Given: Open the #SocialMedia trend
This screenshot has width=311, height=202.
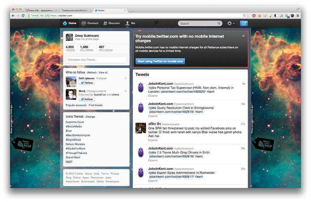Looking at the screenshot, I should pyautogui.click(x=74, y=126).
